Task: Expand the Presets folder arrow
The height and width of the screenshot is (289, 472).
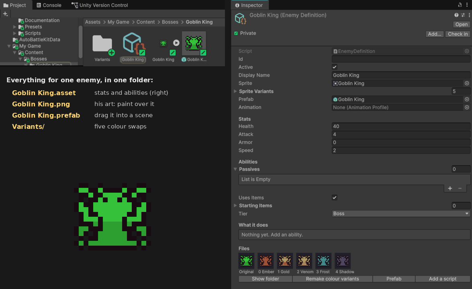Action: click(14, 27)
